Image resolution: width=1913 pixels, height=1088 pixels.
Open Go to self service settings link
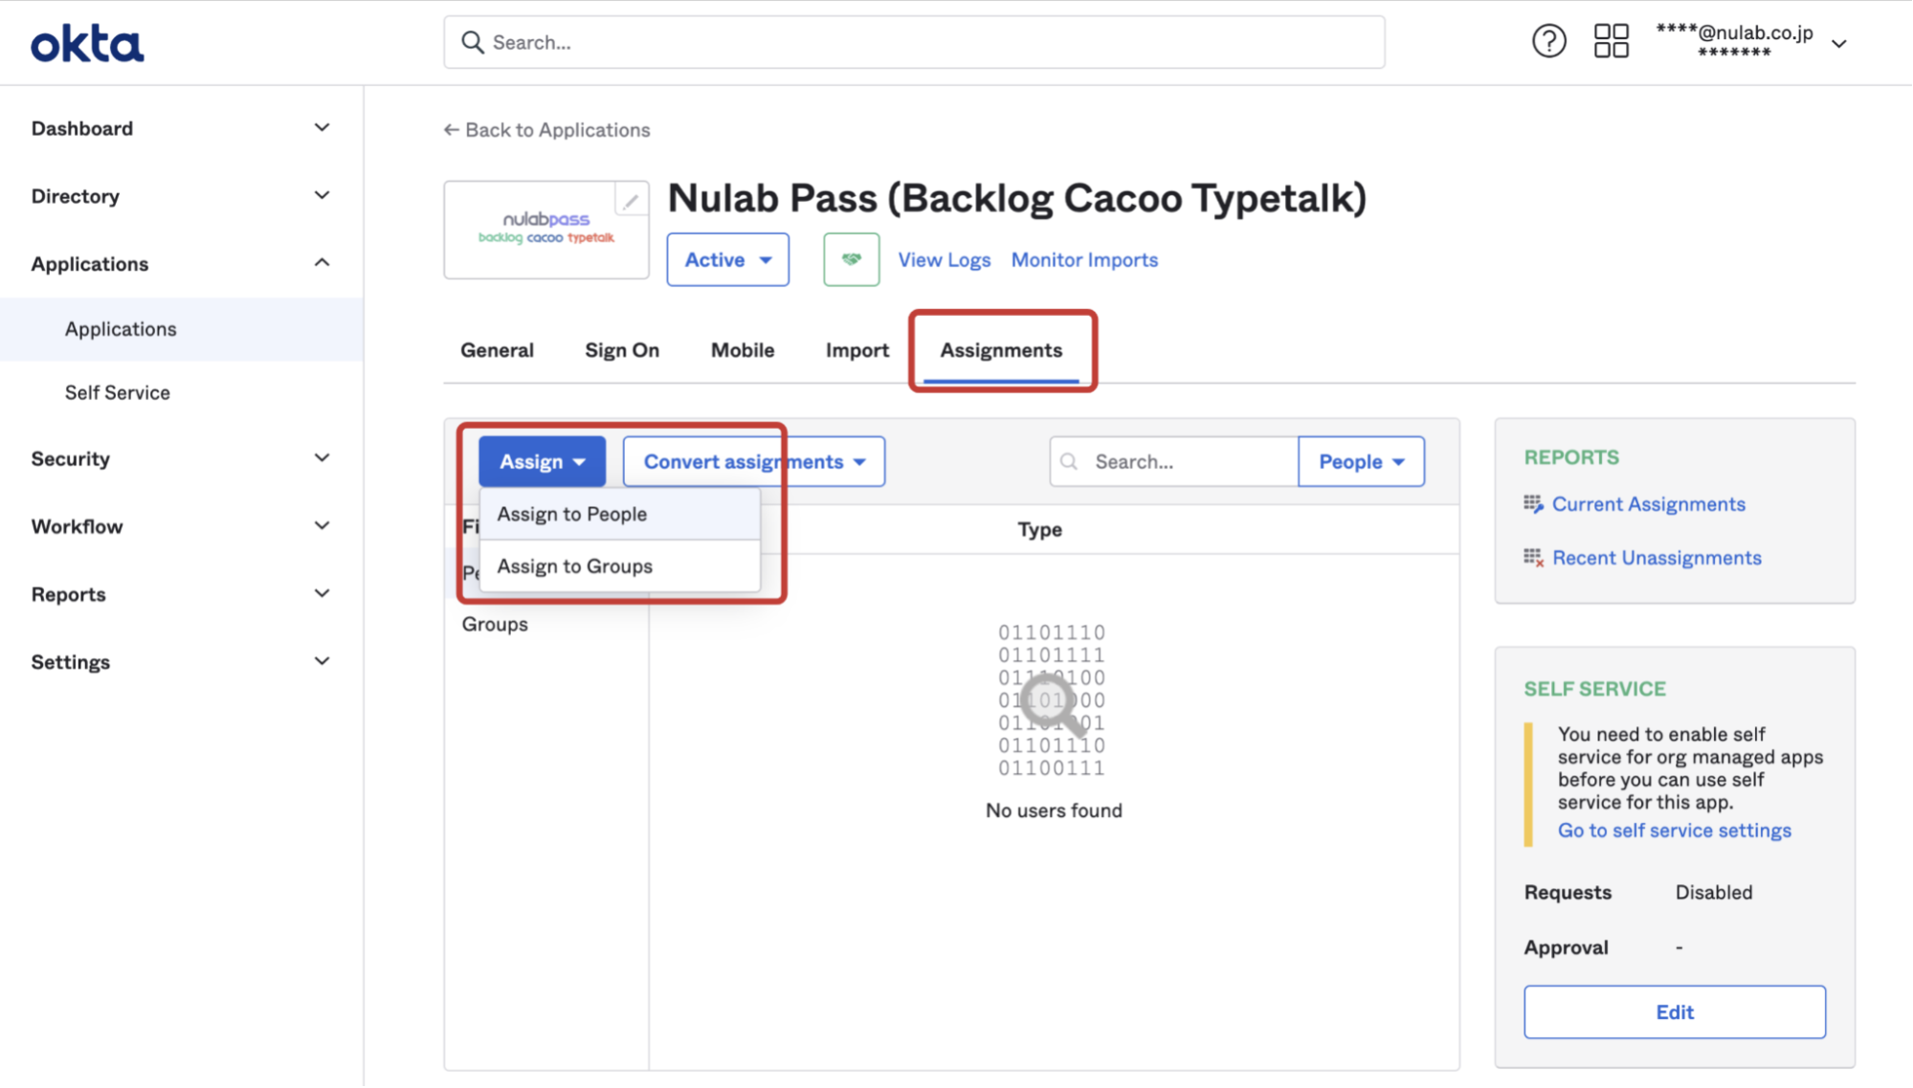pyautogui.click(x=1674, y=831)
